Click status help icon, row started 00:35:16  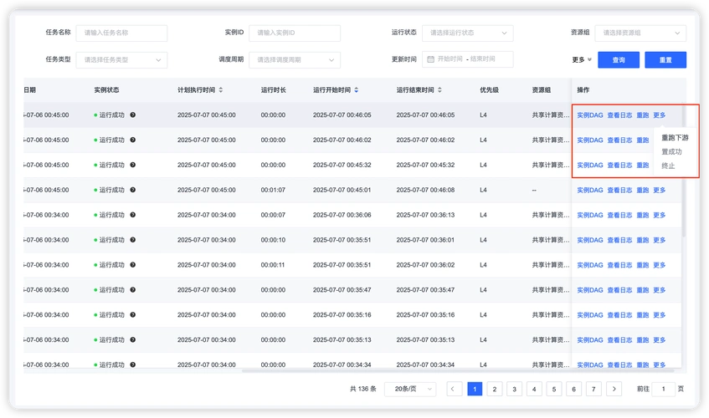tap(132, 314)
